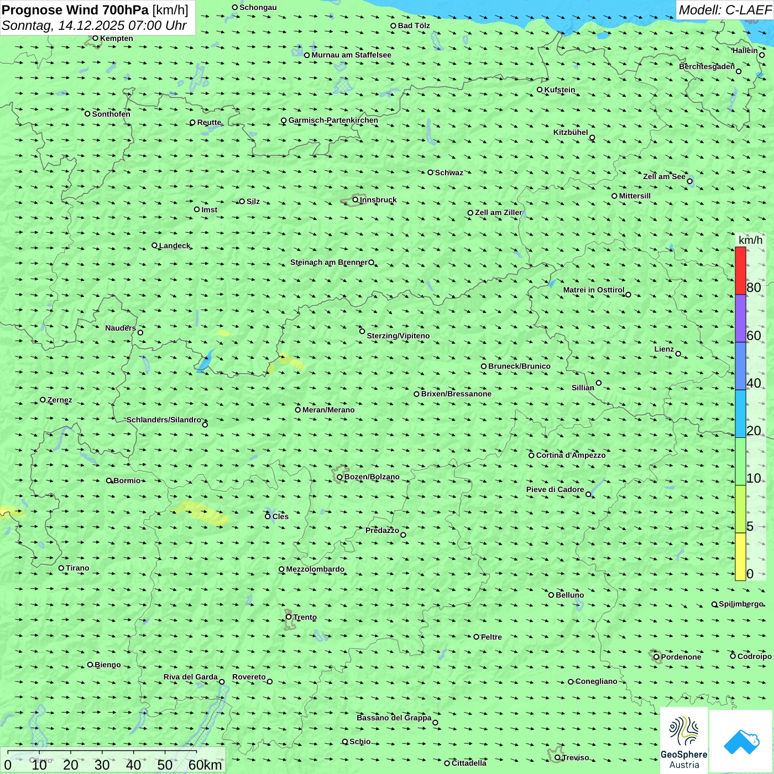Select the Bozen/Bolzano city marker
The image size is (774, 774).
pos(339,477)
